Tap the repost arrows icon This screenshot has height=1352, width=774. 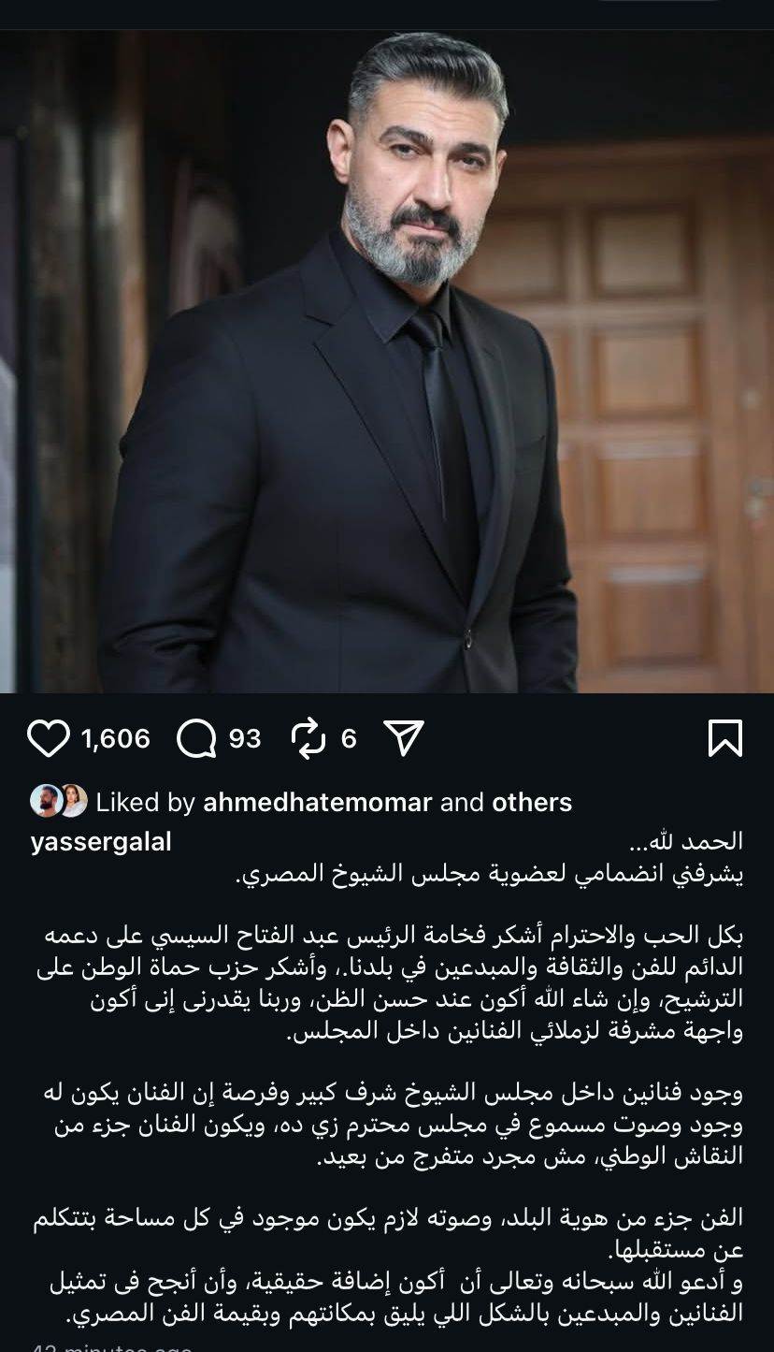tap(308, 739)
